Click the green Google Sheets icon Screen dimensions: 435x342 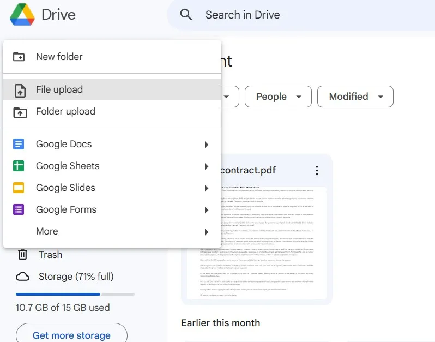pos(19,166)
